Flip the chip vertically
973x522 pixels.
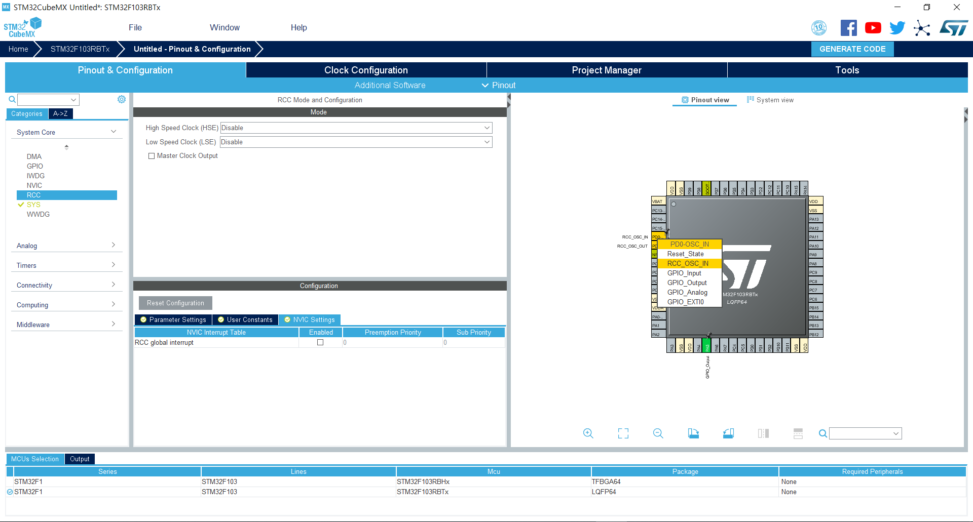tap(798, 433)
